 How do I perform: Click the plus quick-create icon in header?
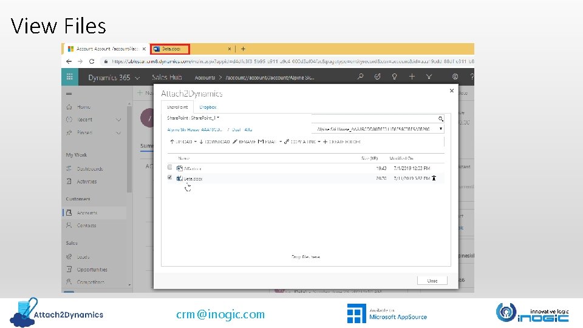click(412, 77)
